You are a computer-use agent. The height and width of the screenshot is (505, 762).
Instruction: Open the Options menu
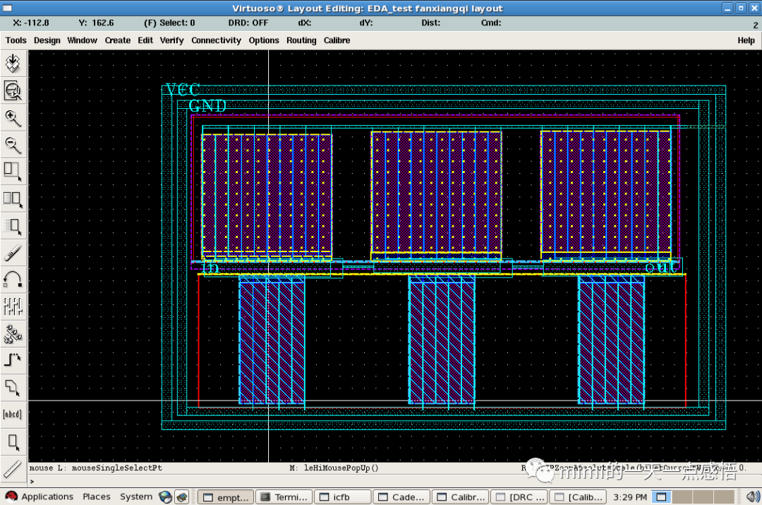264,40
